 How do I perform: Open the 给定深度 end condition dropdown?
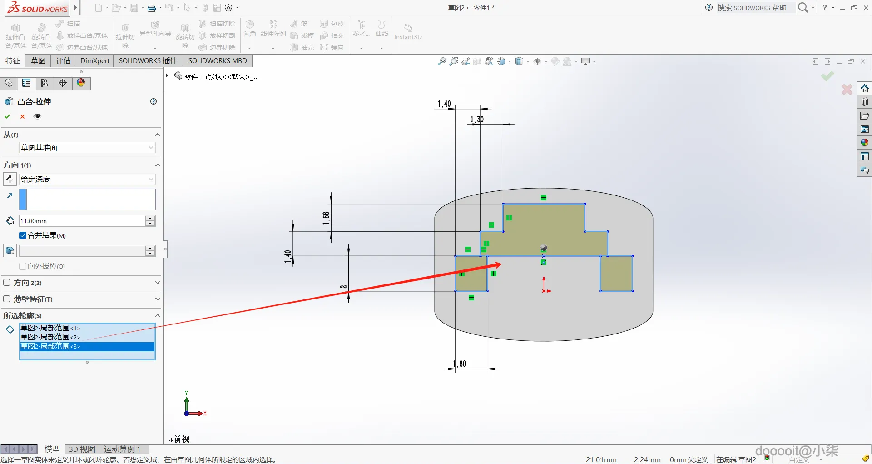coord(87,180)
